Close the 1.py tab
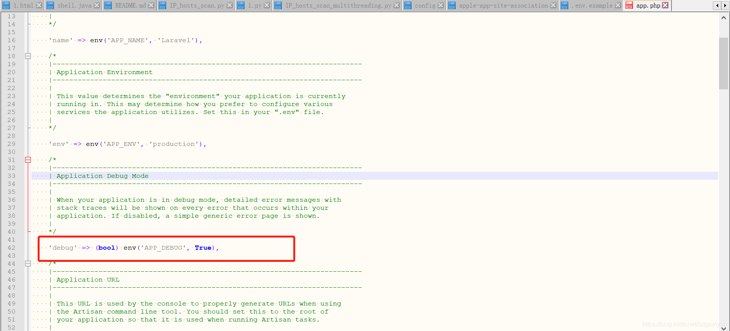Screen dimensions: 730x331 [x=267, y=5]
